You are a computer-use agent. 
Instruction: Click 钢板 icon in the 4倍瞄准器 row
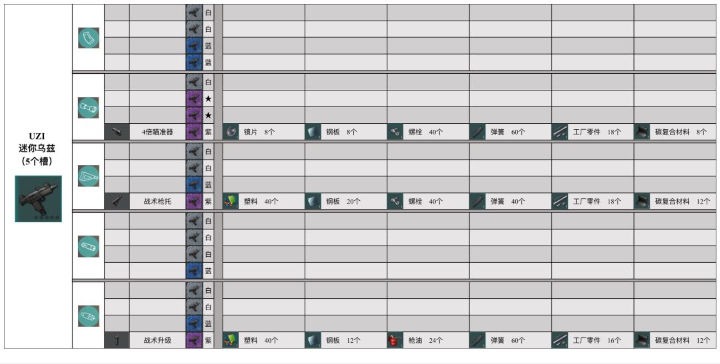tap(313, 132)
